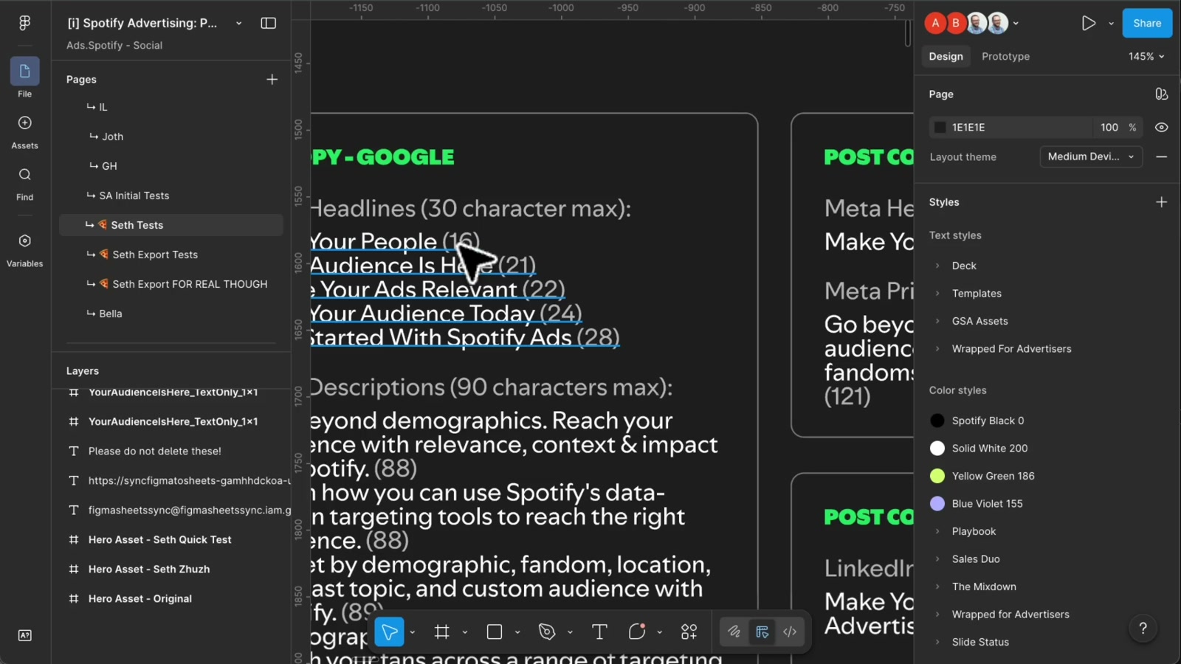Expand the Sales Duo color group
Screen dimensions: 1181x664
(x=937, y=558)
